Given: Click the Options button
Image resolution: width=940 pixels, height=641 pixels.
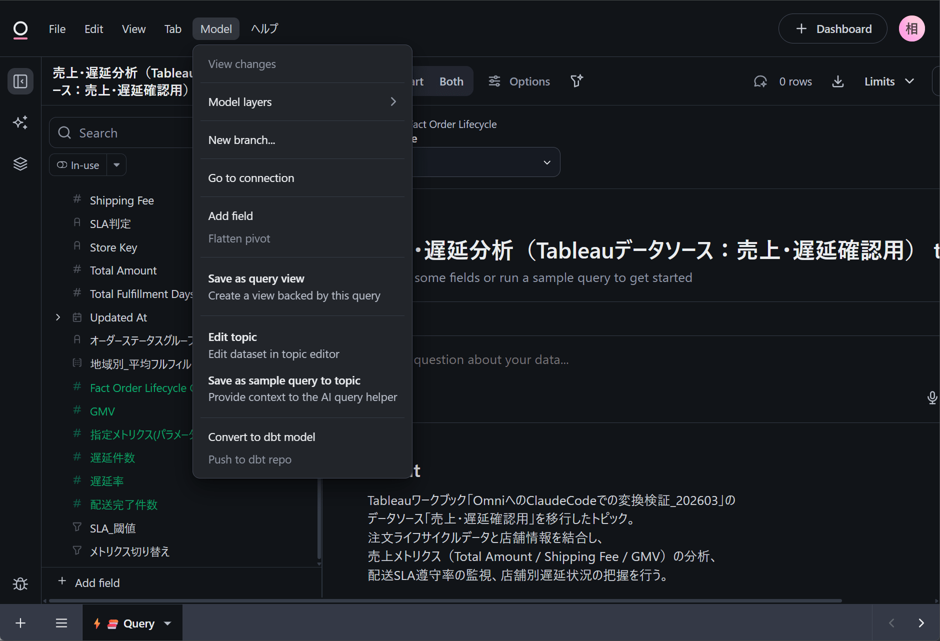Looking at the screenshot, I should click(519, 81).
